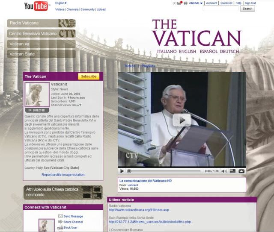The height and width of the screenshot is (232, 274).
Task: Click the Connect with vaticanit header
Action: [x=63, y=207]
